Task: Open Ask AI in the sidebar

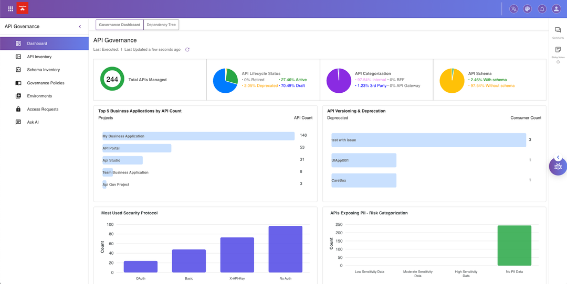Action: 33,122
